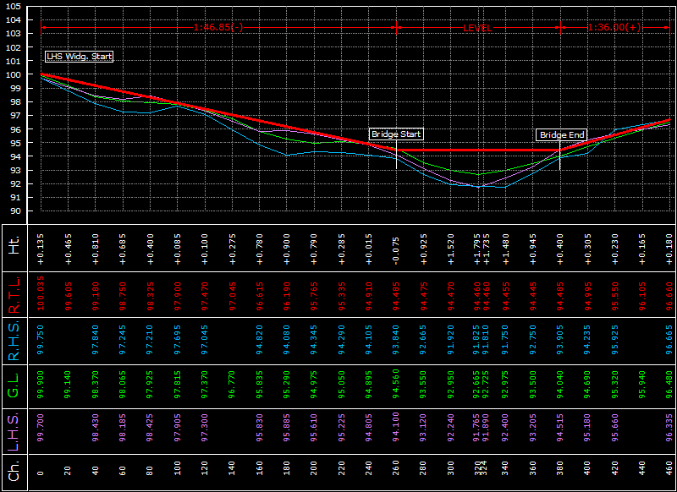677x492 pixels.
Task: Select the "L.H.S." row header
Action: 12,431
